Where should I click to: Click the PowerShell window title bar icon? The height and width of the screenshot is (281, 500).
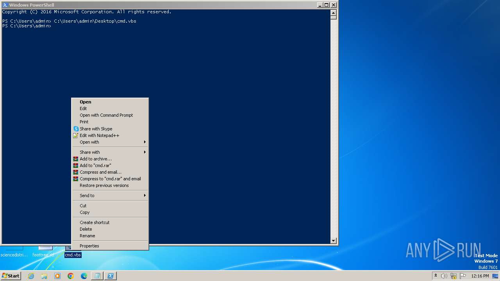point(5,5)
